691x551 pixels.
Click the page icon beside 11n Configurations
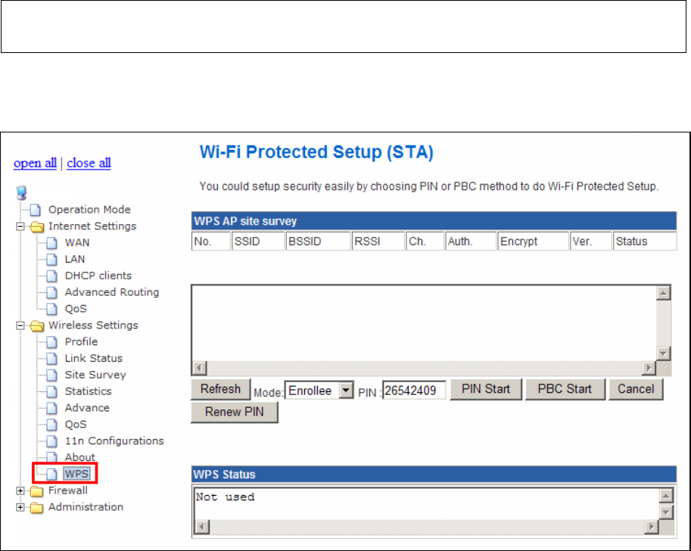tap(52, 441)
